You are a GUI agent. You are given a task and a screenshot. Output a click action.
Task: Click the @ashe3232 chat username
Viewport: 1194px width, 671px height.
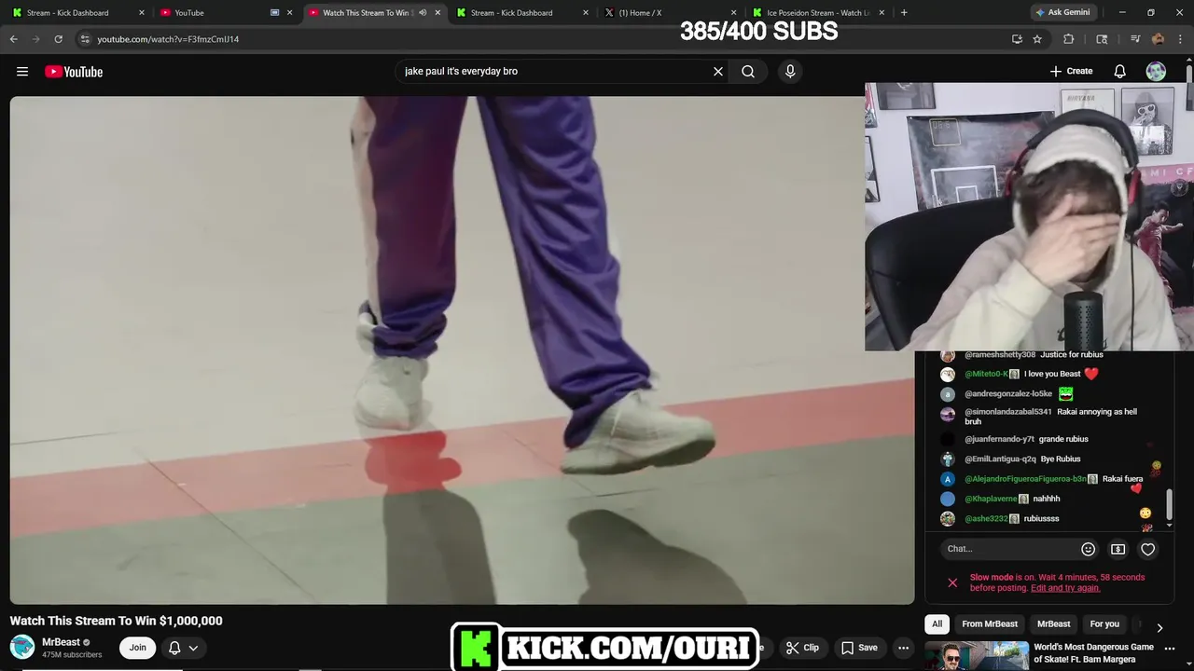click(x=986, y=518)
